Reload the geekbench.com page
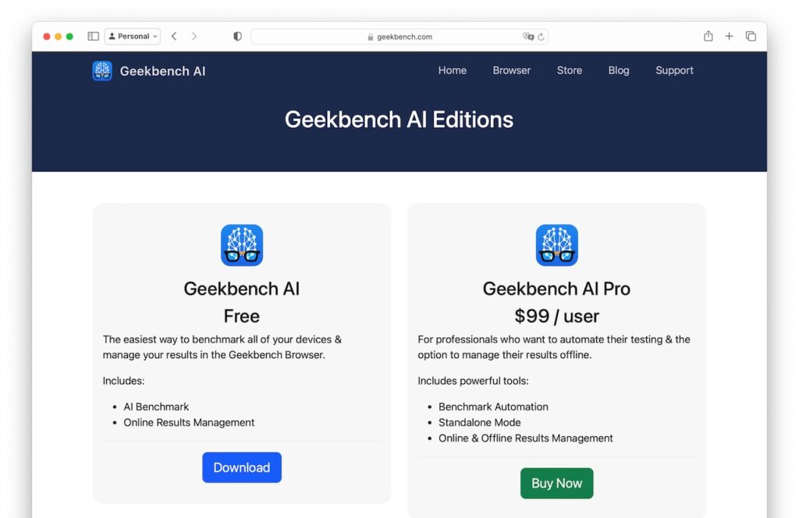799x518 pixels. (542, 36)
